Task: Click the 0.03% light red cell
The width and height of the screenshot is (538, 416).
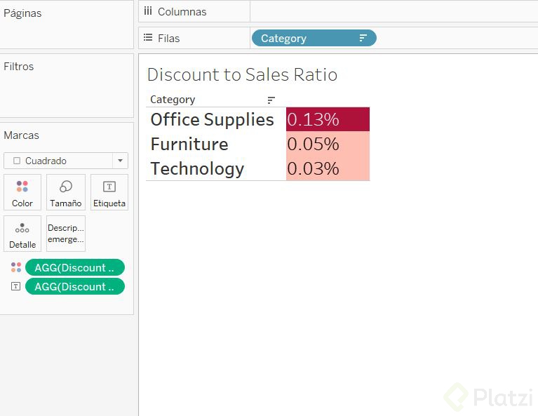Action: coord(328,168)
